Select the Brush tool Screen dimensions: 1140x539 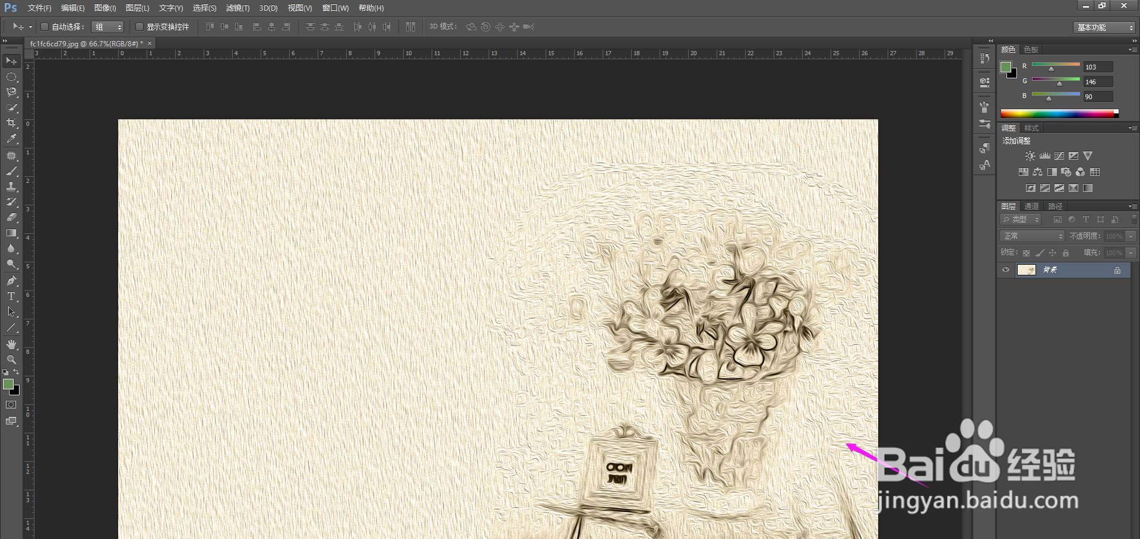(11, 171)
